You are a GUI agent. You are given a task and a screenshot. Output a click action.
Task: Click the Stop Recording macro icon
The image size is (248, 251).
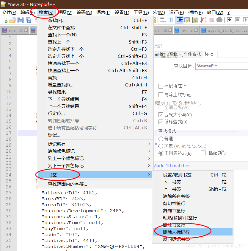tap(238, 20)
